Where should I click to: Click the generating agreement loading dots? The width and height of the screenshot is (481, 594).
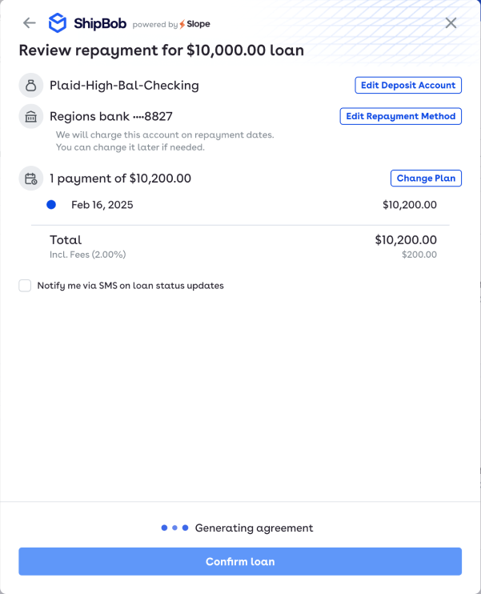point(174,528)
